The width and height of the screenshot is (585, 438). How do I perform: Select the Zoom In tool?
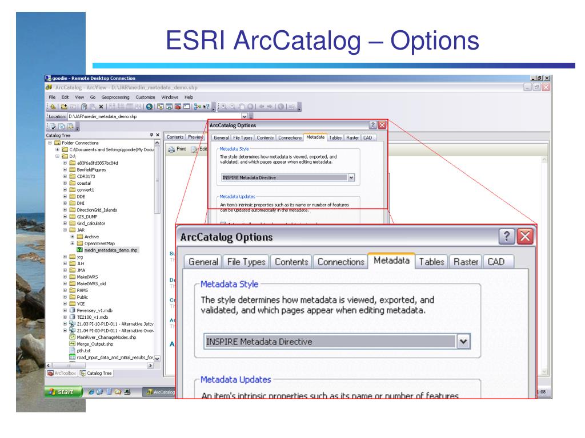(x=224, y=107)
